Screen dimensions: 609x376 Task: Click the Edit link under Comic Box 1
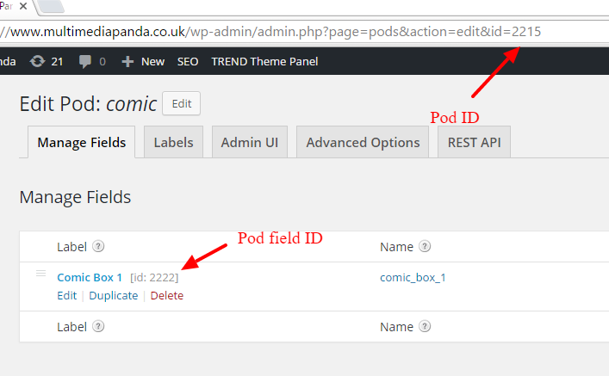(66, 295)
